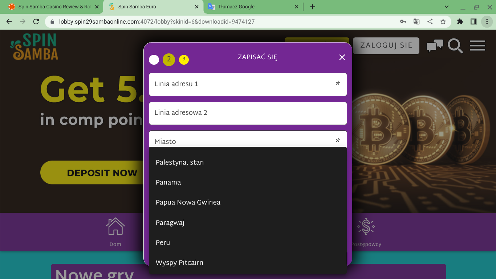Switch to Spin Samba Casino Review tab

(51, 7)
